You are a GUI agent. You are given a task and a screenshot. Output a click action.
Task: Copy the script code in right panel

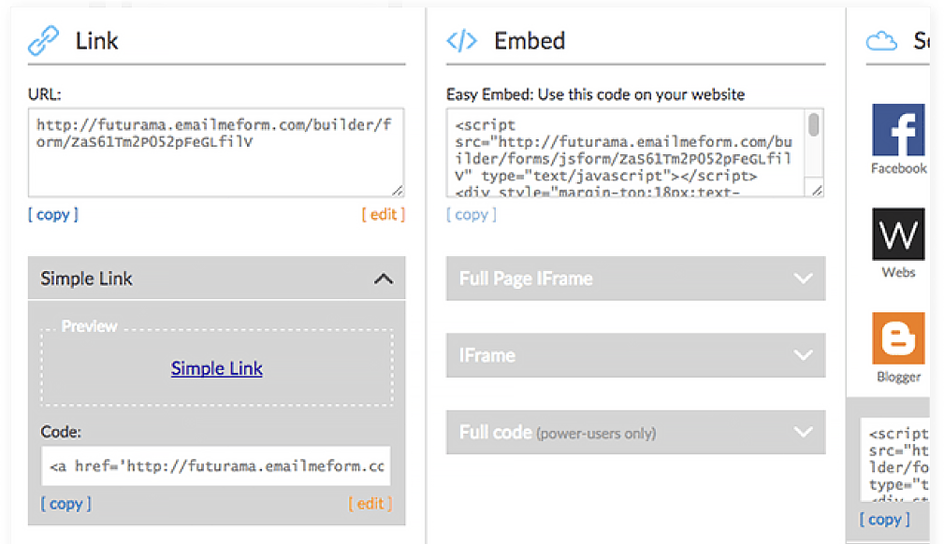click(884, 519)
